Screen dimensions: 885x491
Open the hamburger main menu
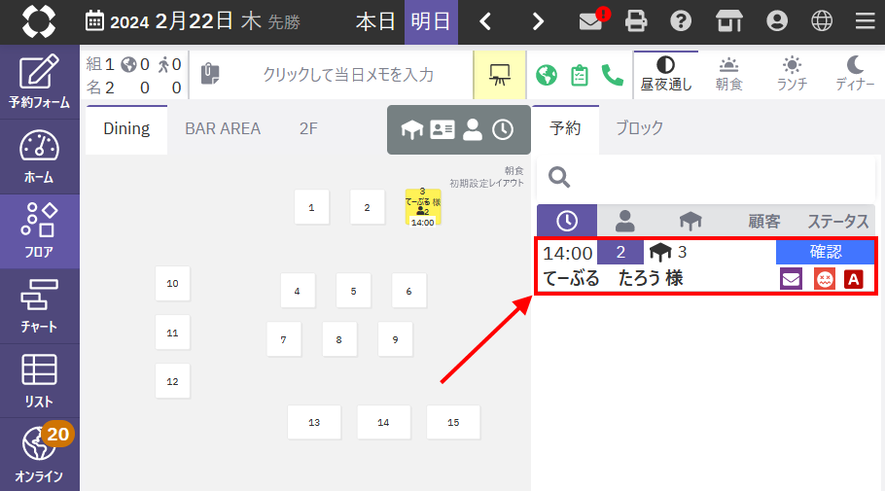865,21
